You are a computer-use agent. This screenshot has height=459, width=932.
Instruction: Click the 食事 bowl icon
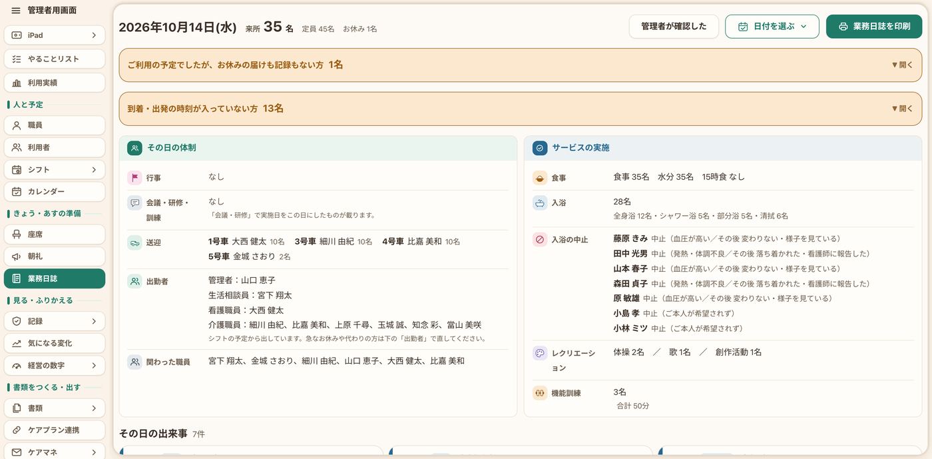pyautogui.click(x=540, y=178)
